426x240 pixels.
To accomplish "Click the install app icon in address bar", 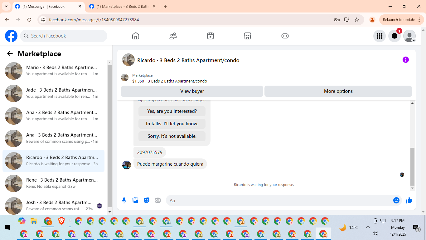I will coord(347,20).
